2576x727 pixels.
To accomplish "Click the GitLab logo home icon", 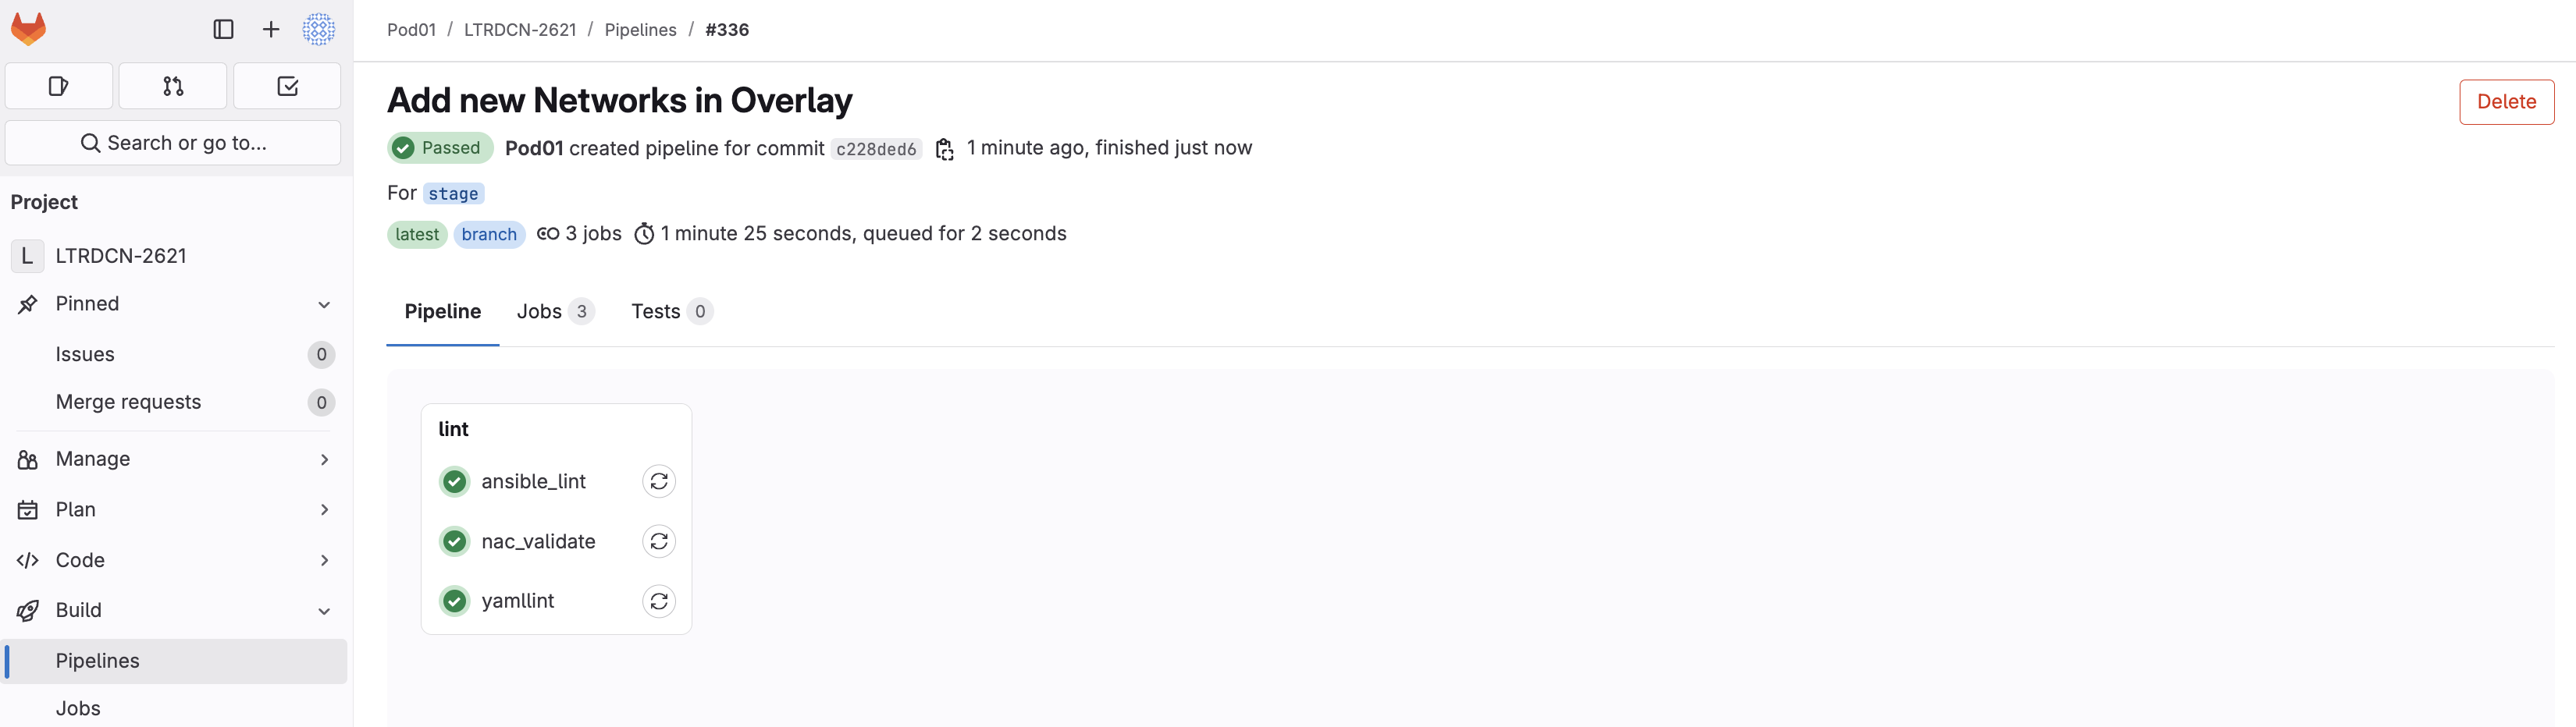I will pyautogui.click(x=28, y=29).
